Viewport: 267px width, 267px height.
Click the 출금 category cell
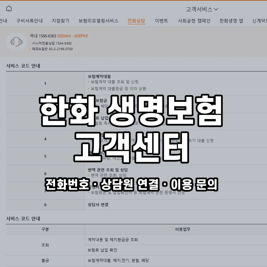pyautogui.click(x=45, y=260)
